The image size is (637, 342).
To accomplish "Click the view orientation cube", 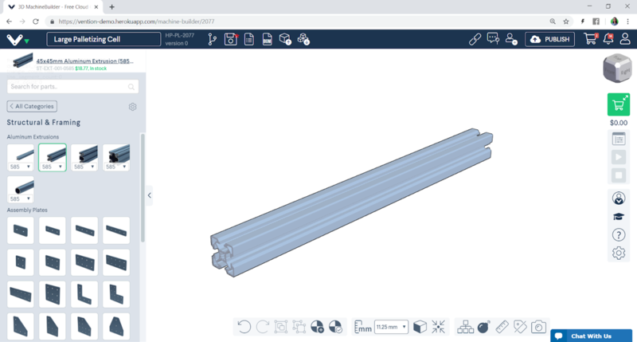I will coord(617,69).
